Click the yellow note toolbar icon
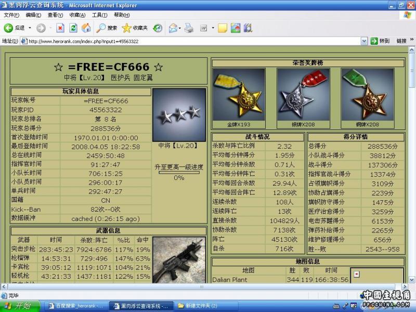Image resolution: width=416 pixels, height=312 pixels. pos(223,28)
